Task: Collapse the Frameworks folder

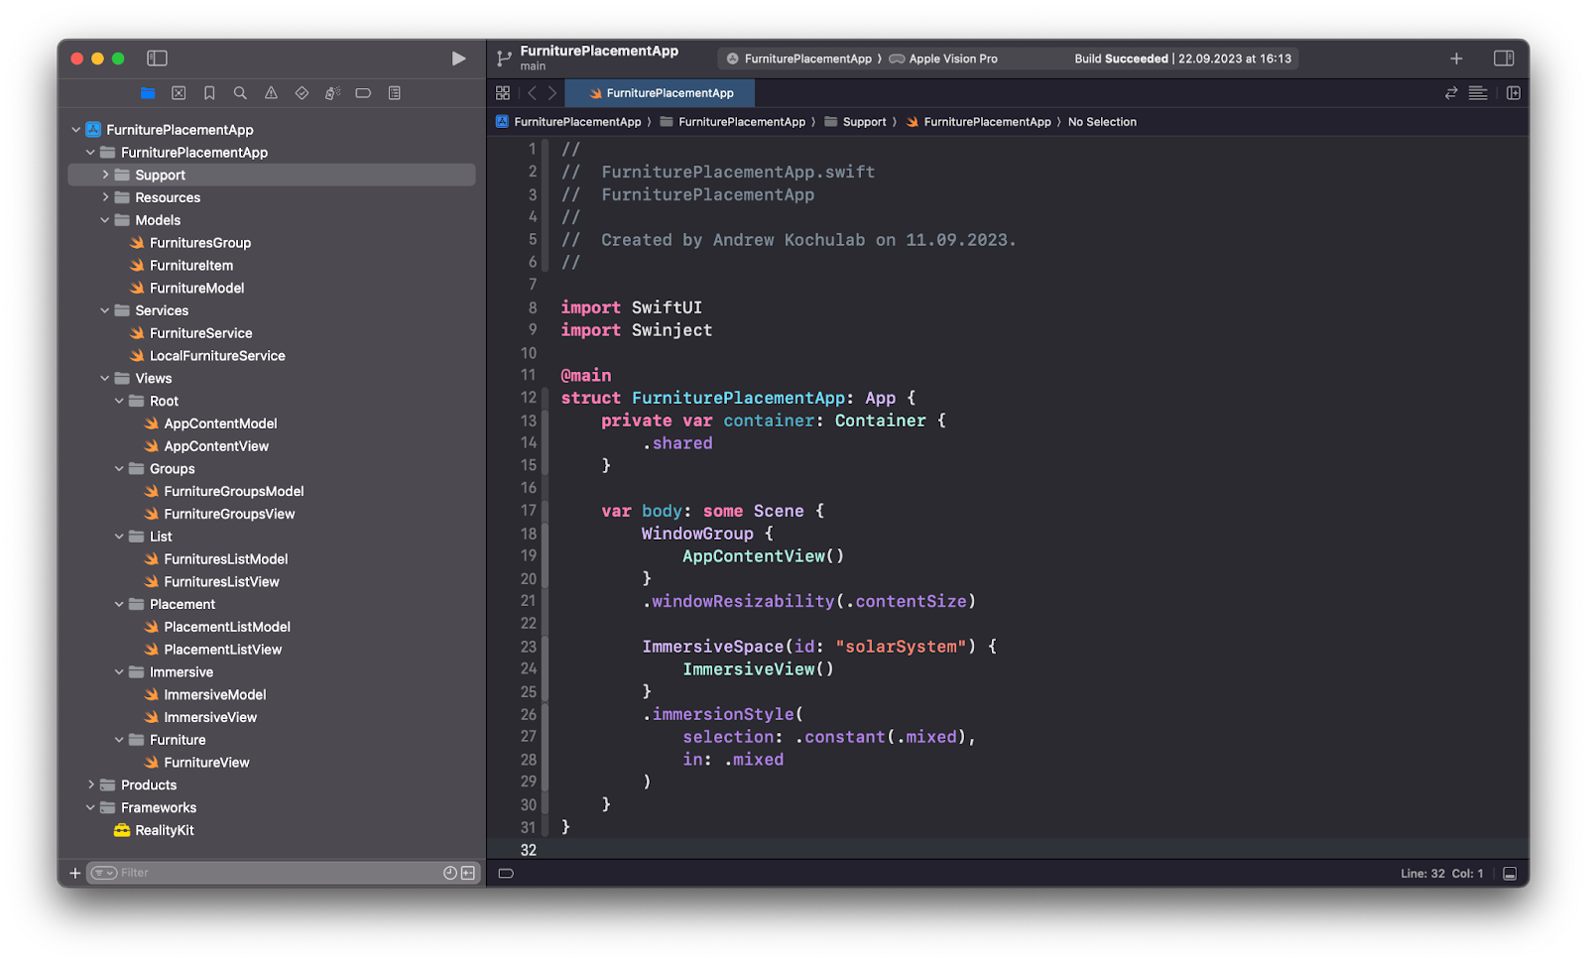Action: pos(91,807)
